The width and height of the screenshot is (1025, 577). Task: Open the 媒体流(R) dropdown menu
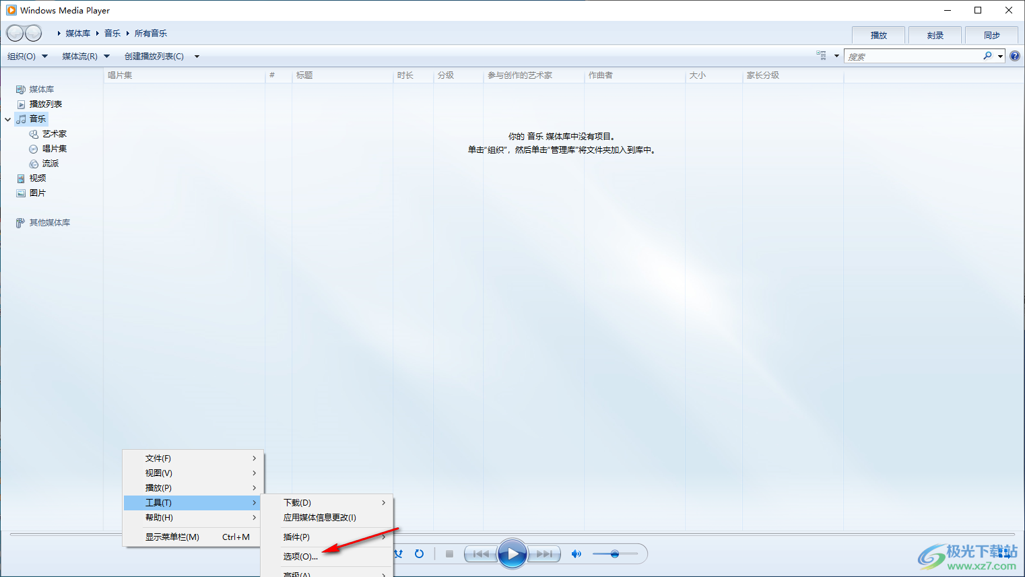pos(86,57)
